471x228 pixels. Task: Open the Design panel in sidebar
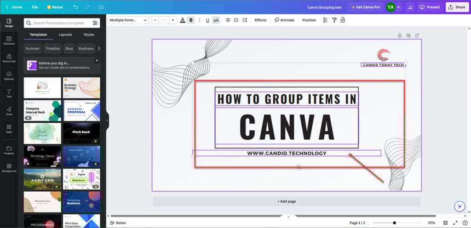click(x=9, y=23)
